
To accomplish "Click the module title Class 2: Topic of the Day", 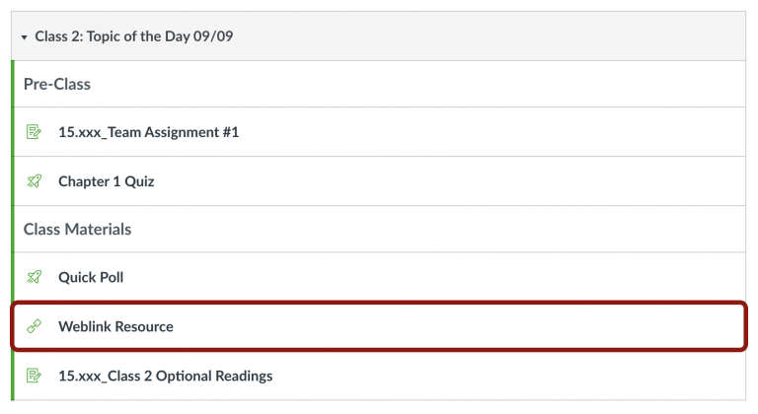I will tap(133, 37).
